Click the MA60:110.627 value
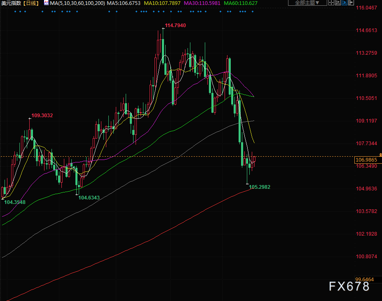The image size is (382, 301). tap(241, 3)
